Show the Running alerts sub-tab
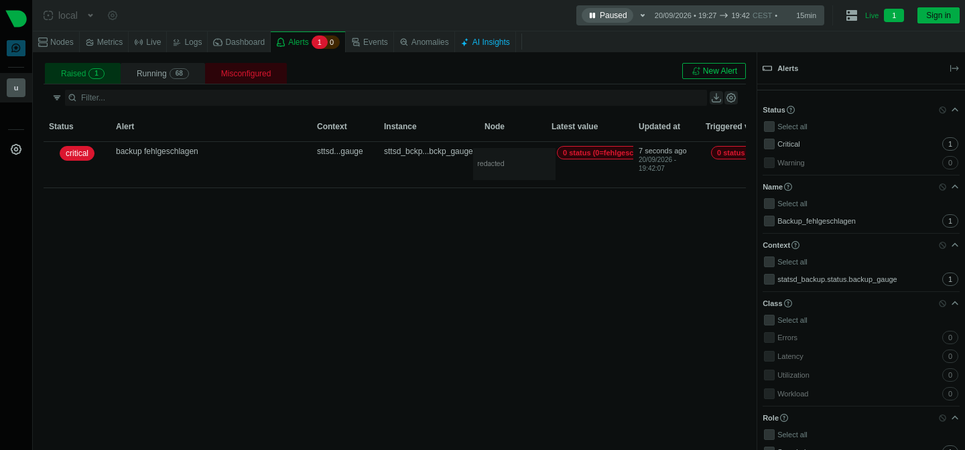The height and width of the screenshot is (450, 965). point(163,74)
